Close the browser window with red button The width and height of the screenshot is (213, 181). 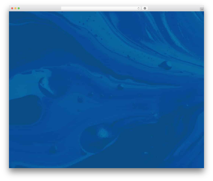pos(12,9)
